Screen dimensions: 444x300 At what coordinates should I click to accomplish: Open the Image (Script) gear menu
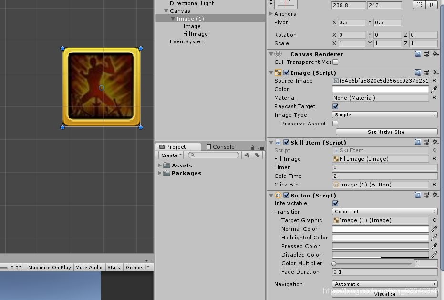pyautogui.click(x=435, y=72)
